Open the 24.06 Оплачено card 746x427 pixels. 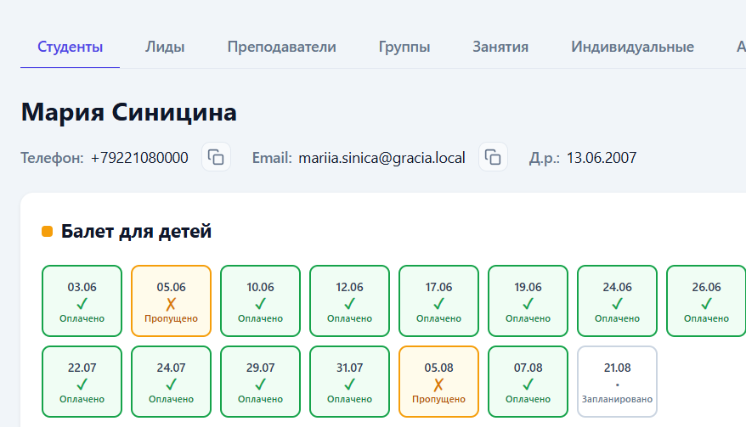tap(617, 301)
